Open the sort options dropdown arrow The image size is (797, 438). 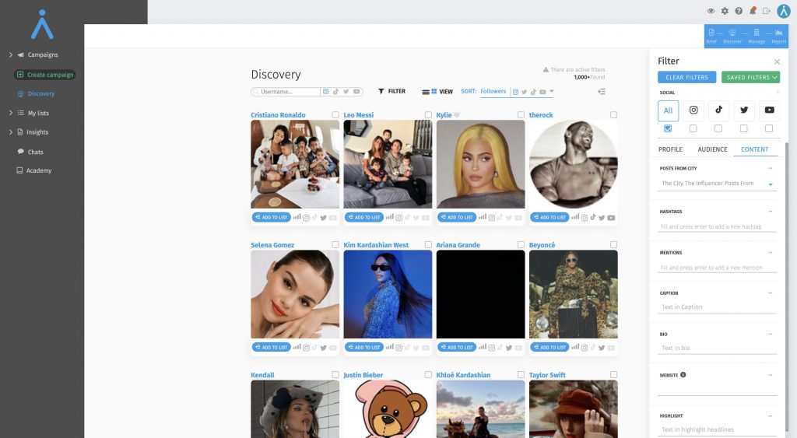(552, 92)
